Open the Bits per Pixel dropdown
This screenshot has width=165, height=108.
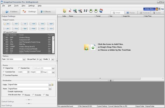[41, 59]
